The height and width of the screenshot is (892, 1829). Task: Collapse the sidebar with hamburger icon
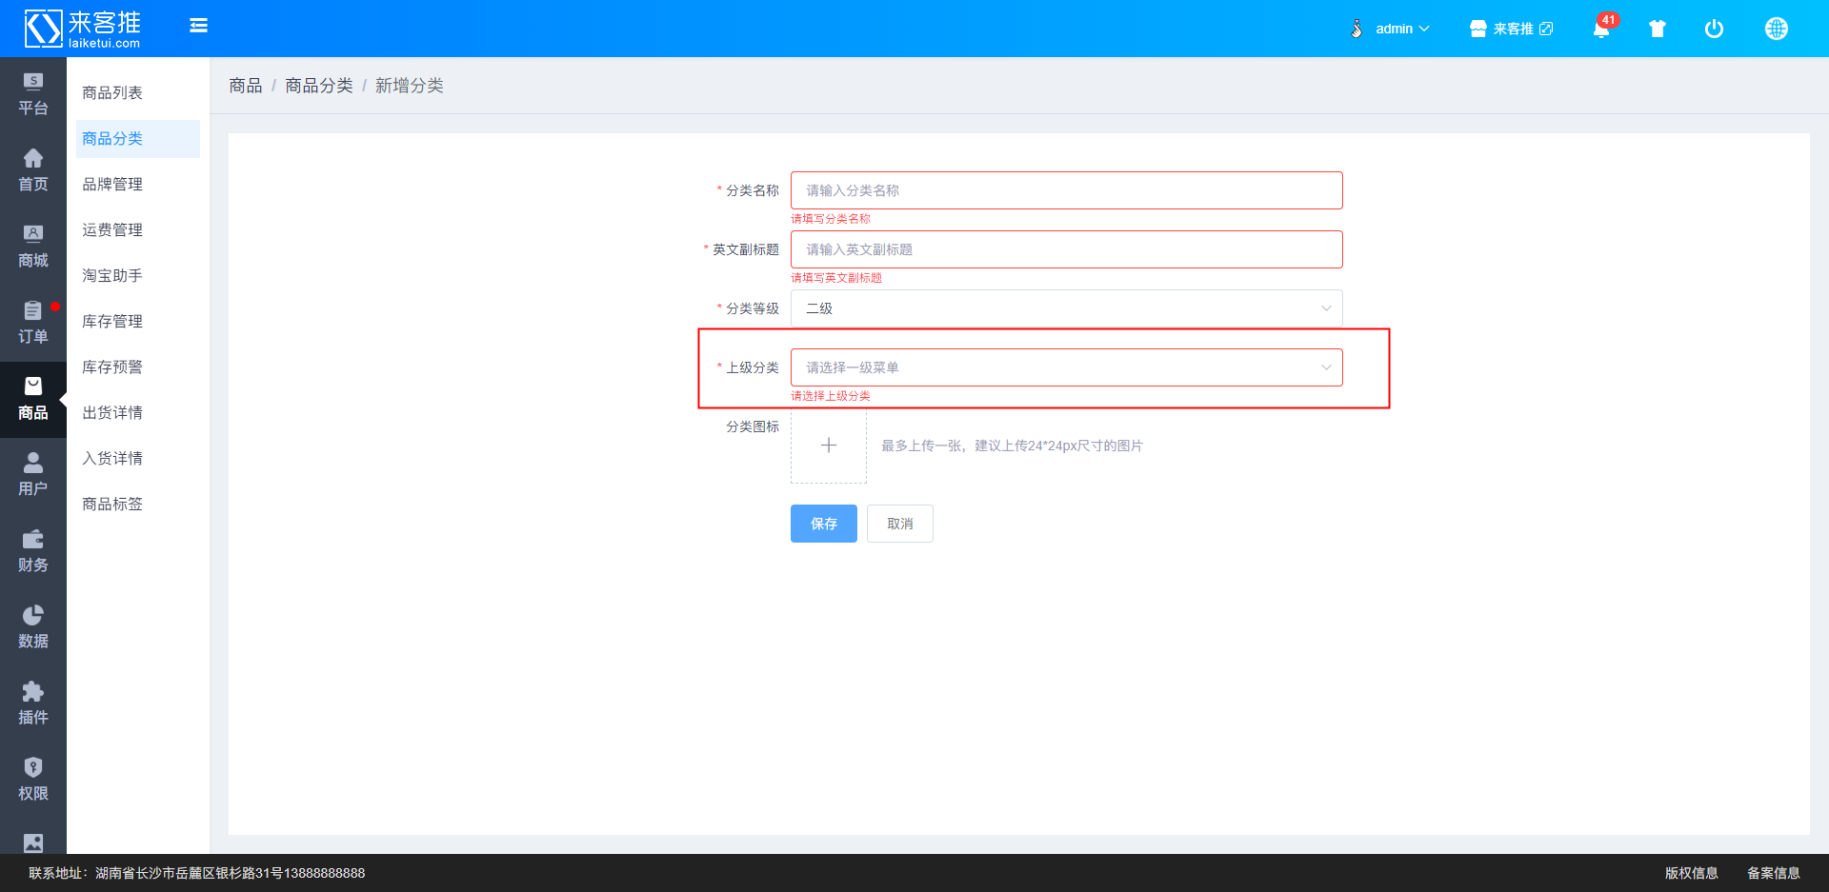click(x=198, y=26)
